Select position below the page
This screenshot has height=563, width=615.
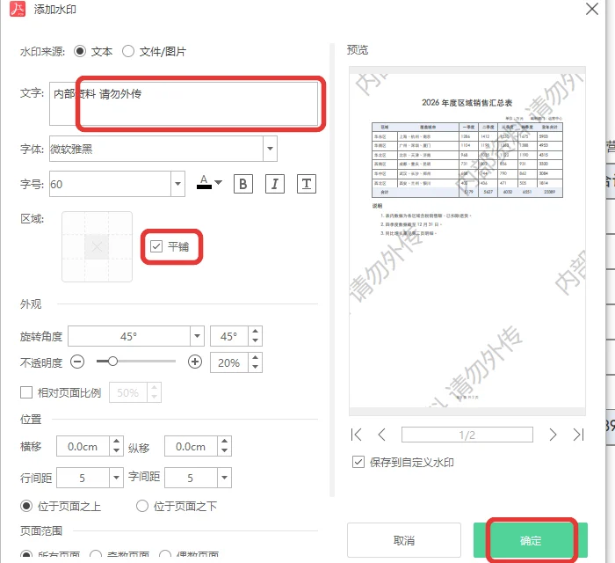(142, 506)
